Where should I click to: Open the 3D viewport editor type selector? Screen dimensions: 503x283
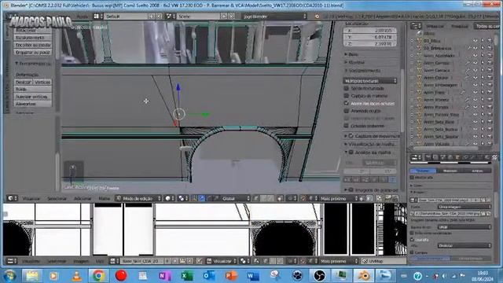pos(13,198)
